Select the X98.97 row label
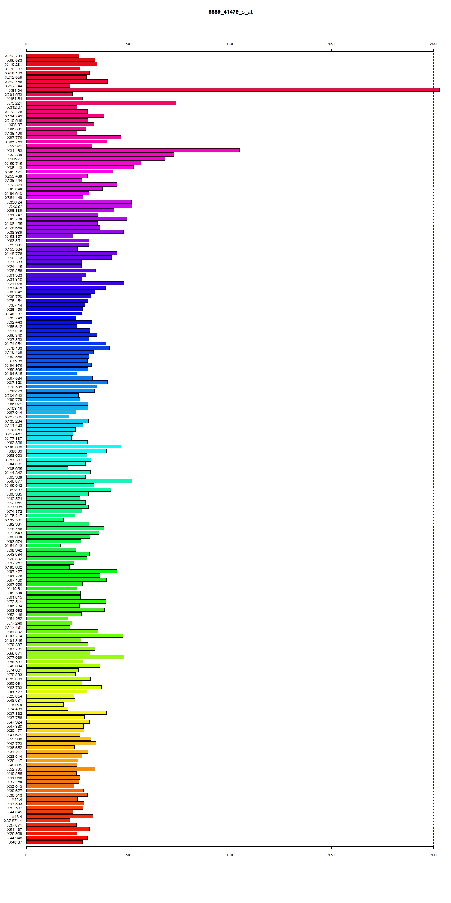Viewport: 451px width, 903px height. coord(16,125)
